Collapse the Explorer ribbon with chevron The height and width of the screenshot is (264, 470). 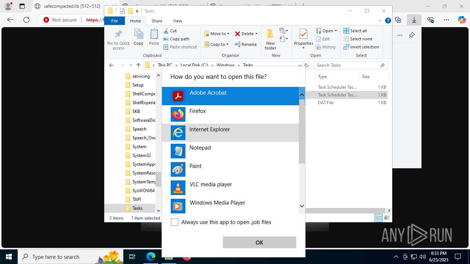380,21
